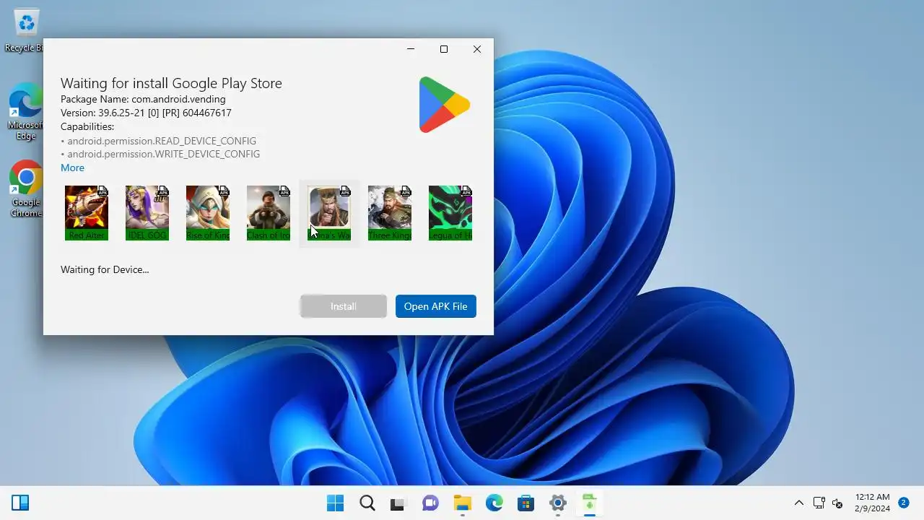This screenshot has width=924, height=520.
Task: Maximize the APK installer window
Action: click(444, 49)
